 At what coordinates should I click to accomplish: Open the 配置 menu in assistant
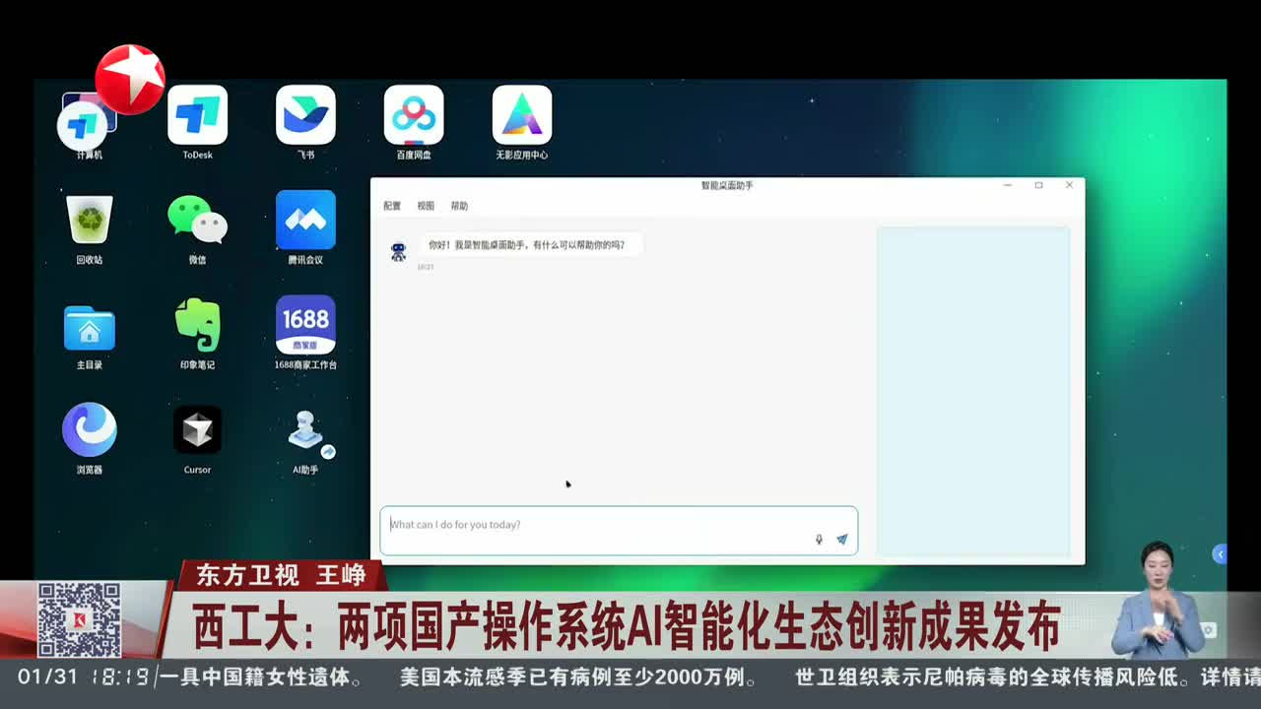point(392,206)
